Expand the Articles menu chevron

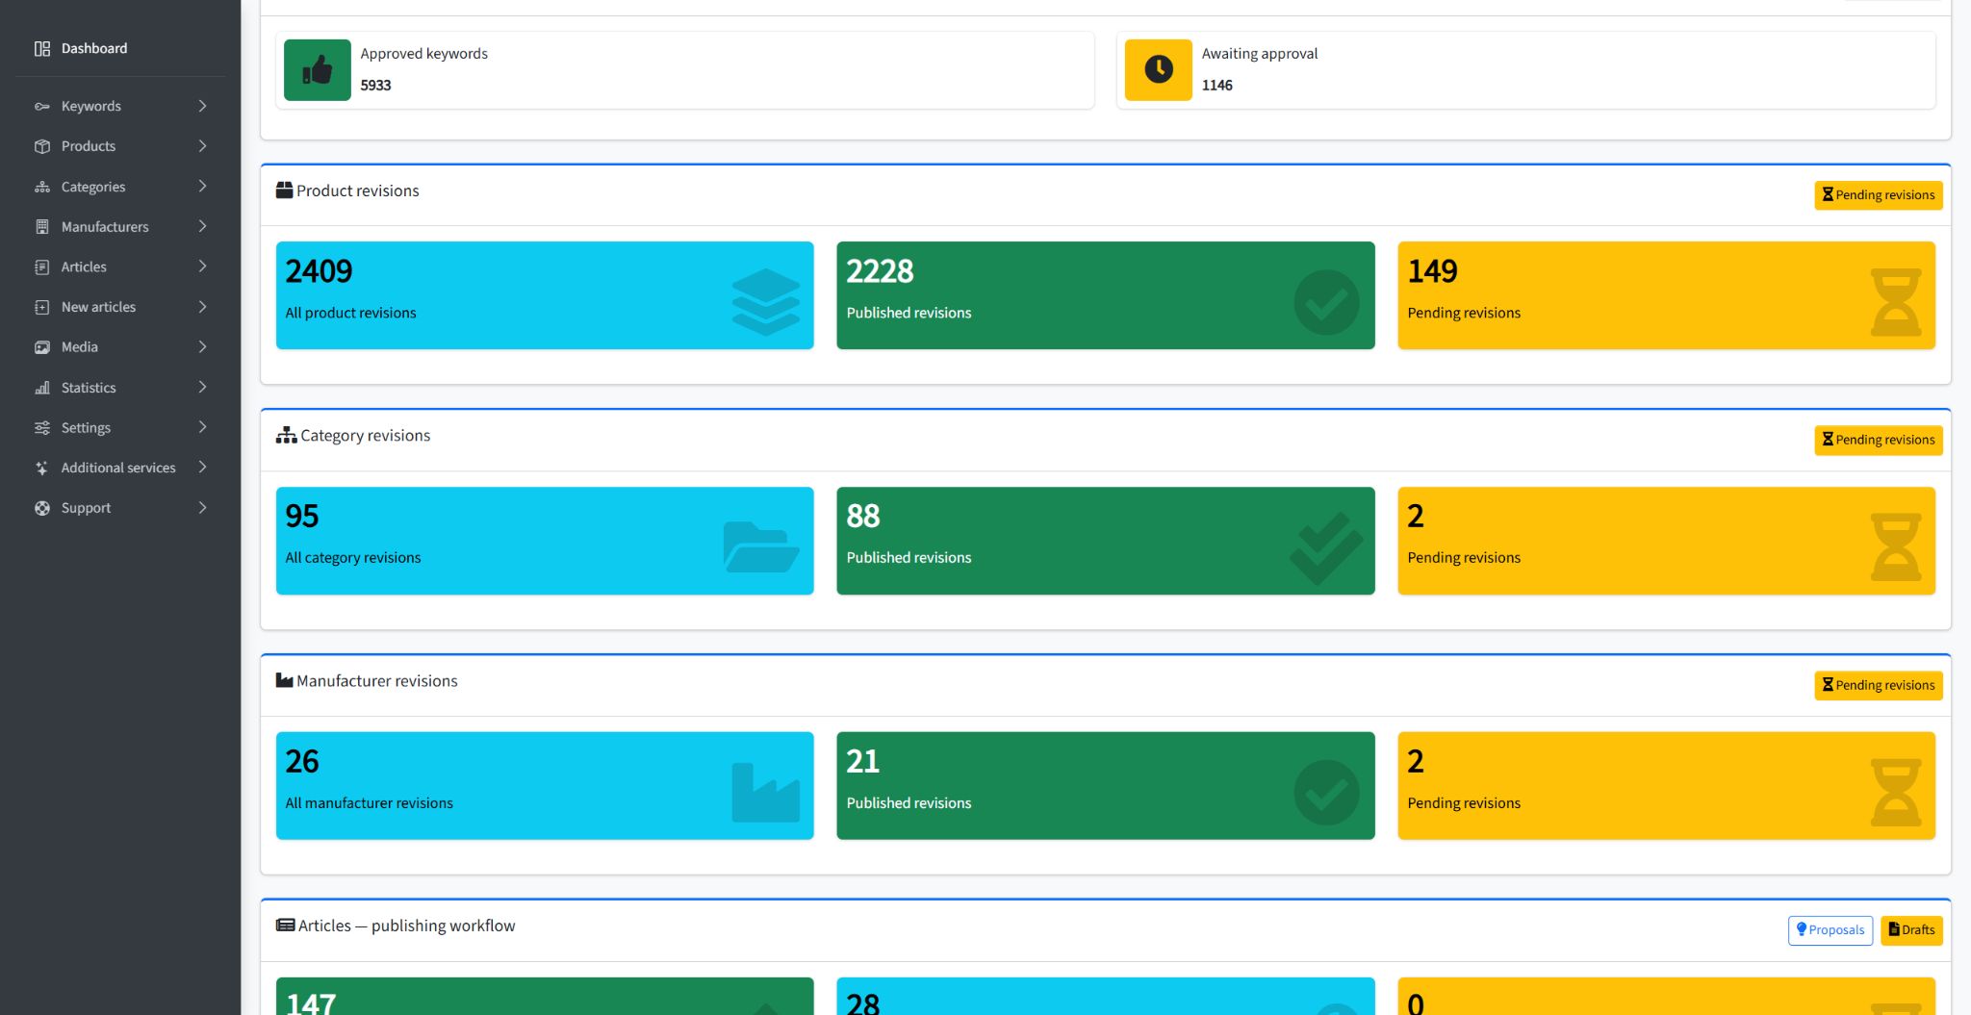click(202, 266)
